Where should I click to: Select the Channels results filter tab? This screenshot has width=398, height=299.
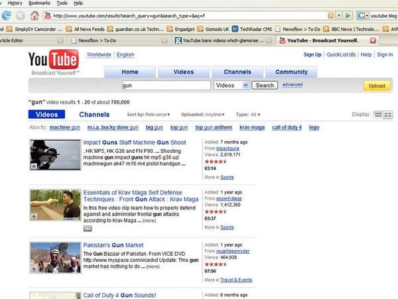coord(94,115)
